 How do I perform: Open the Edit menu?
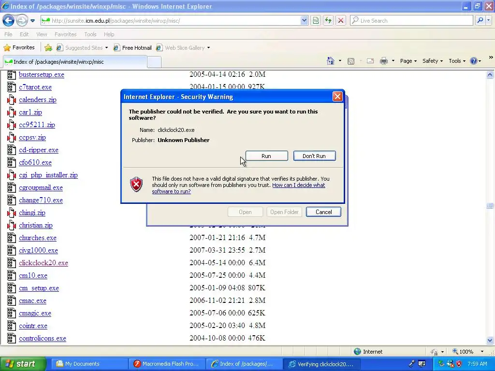24,34
